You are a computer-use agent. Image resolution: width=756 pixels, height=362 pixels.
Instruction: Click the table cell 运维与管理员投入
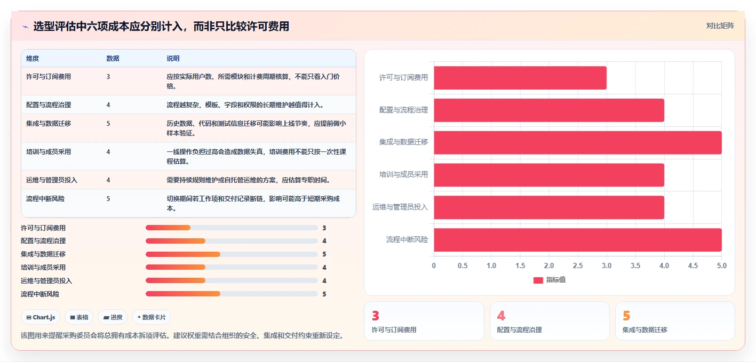(x=52, y=180)
